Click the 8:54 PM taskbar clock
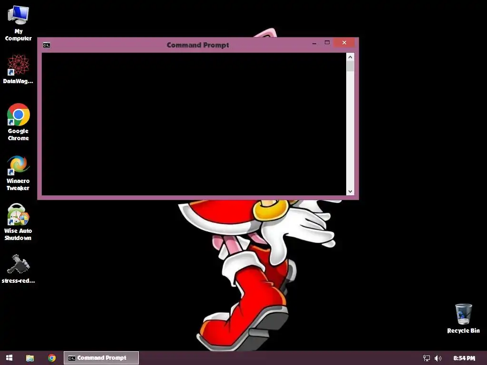Viewport: 487px width, 365px height. click(464, 358)
